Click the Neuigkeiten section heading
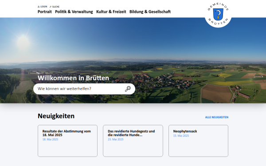Image resolution: width=266 pixels, height=166 pixels. coord(56,116)
